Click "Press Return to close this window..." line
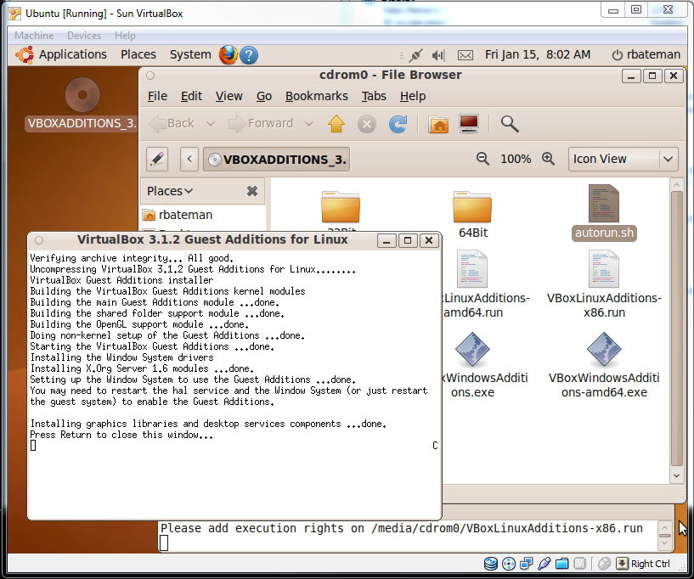The height and width of the screenshot is (579, 694). click(x=121, y=435)
